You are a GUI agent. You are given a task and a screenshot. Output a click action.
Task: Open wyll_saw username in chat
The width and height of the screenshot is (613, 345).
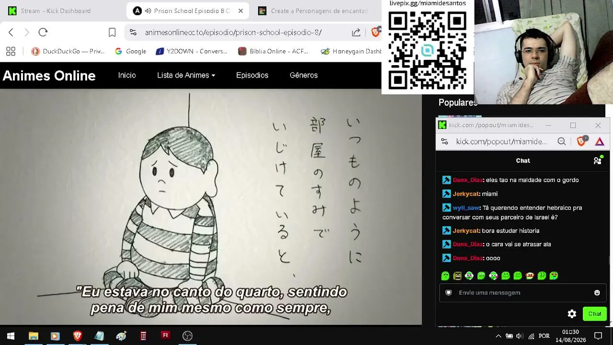465,208
